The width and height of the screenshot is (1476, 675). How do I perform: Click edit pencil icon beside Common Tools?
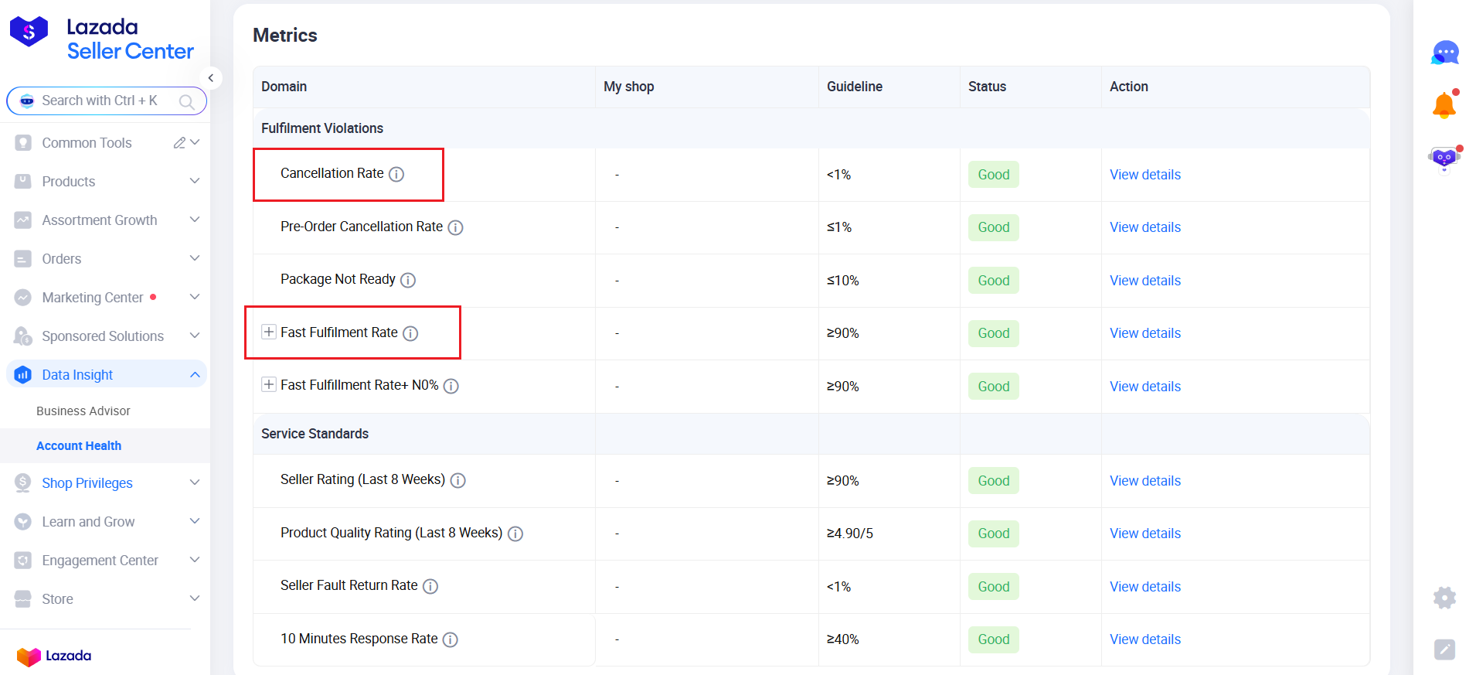(179, 143)
